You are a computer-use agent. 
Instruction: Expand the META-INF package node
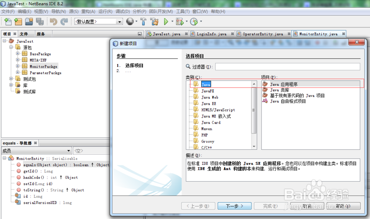click(17, 60)
